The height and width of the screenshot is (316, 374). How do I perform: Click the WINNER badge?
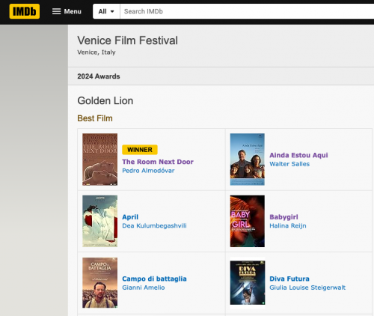pyautogui.click(x=140, y=150)
